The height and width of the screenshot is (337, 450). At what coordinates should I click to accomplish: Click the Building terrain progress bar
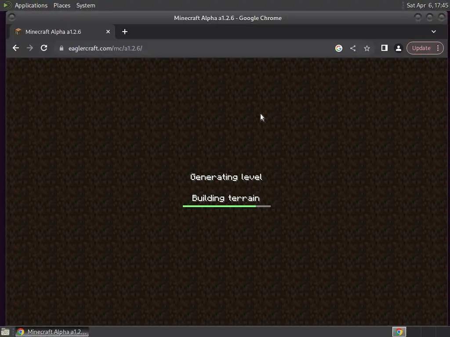[x=226, y=206]
